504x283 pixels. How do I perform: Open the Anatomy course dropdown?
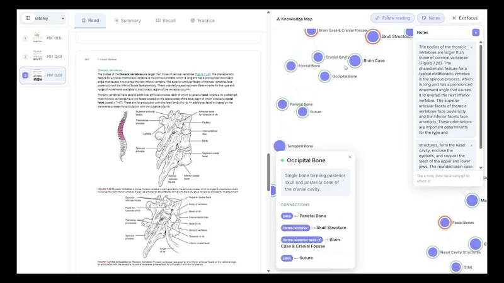(43, 18)
